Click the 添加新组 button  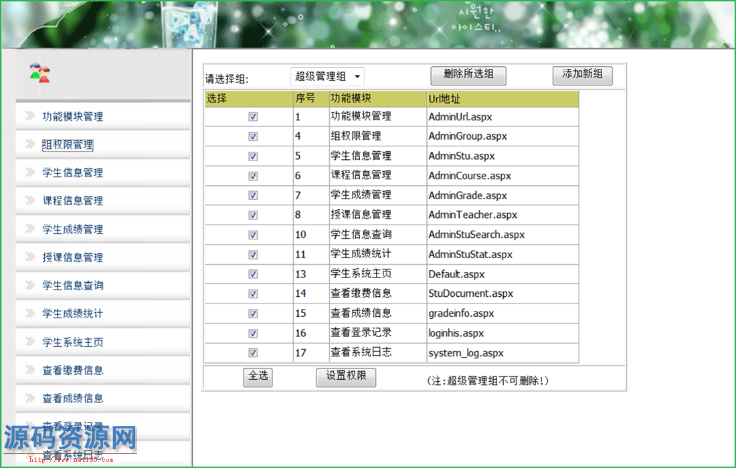pyautogui.click(x=582, y=75)
